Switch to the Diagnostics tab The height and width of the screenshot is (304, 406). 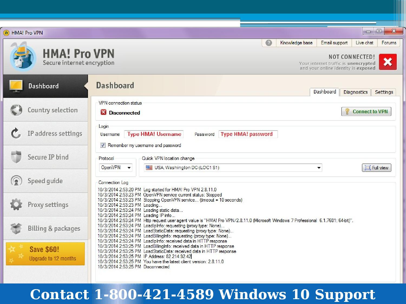pos(355,92)
